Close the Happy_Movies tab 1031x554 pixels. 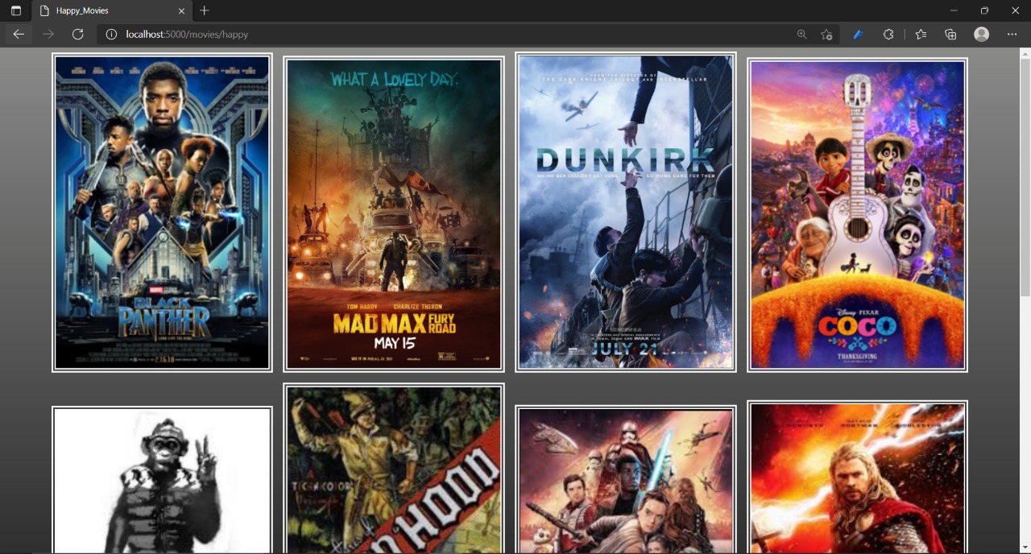(x=181, y=11)
